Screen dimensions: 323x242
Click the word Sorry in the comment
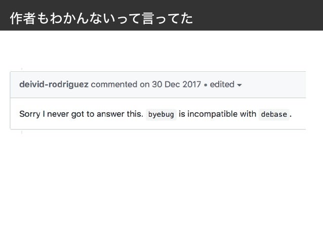pos(30,114)
